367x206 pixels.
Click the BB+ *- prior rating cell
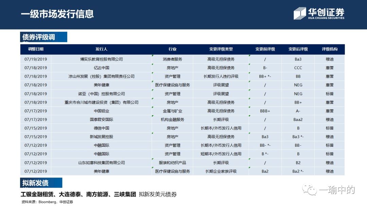click(x=265, y=76)
